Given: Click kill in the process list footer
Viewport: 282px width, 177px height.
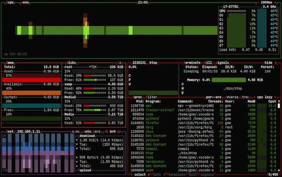Looking at the screenshot, I should (x=193, y=175).
